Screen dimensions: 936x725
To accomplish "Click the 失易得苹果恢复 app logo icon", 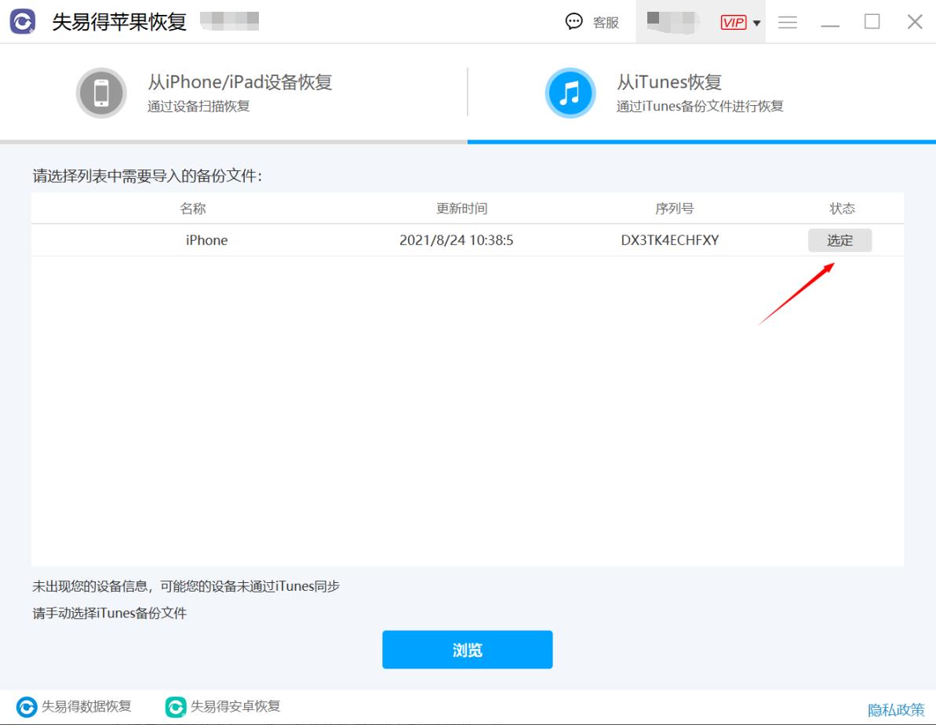I will point(22,21).
